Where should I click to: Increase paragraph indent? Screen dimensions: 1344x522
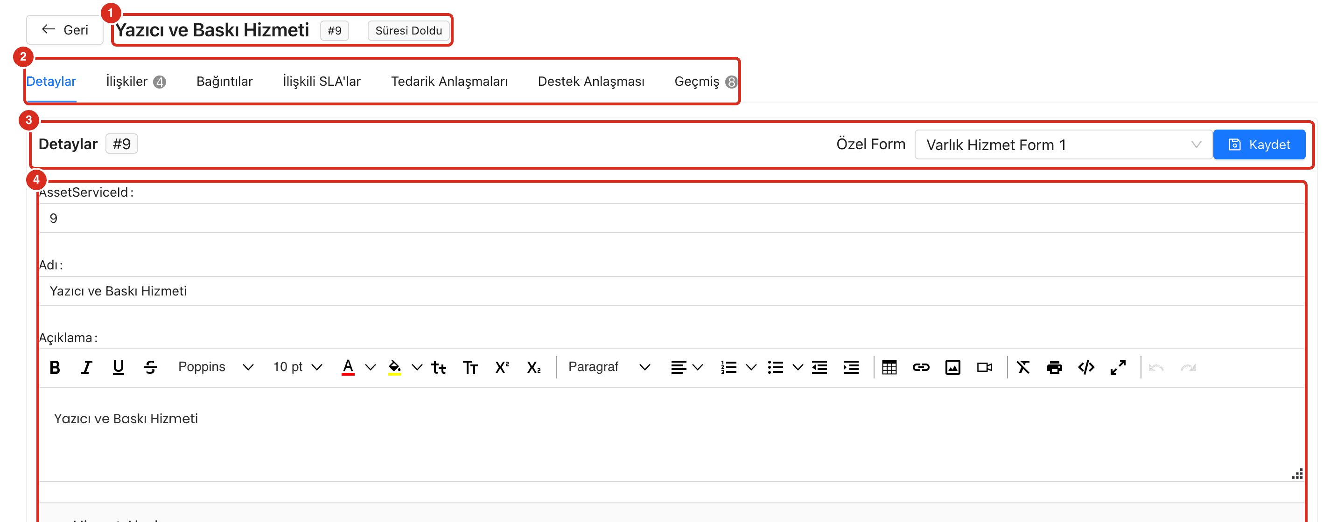click(851, 367)
